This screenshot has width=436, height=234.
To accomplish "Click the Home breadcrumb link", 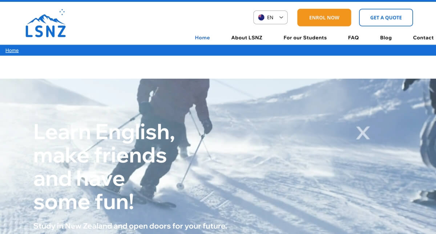I will (12, 50).
